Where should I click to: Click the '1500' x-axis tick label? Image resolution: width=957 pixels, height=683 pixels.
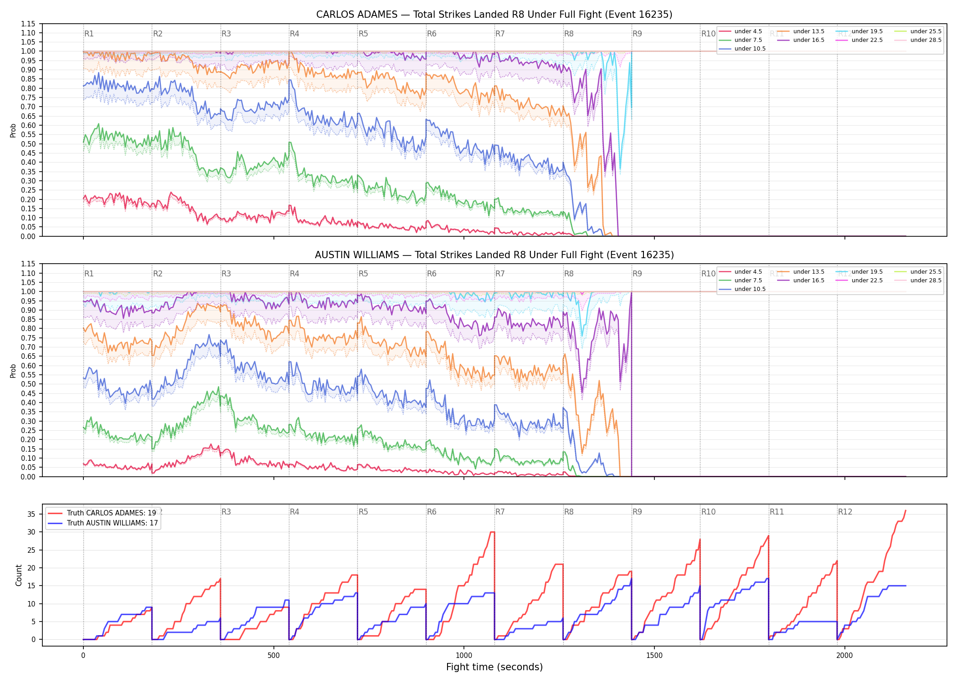point(654,656)
